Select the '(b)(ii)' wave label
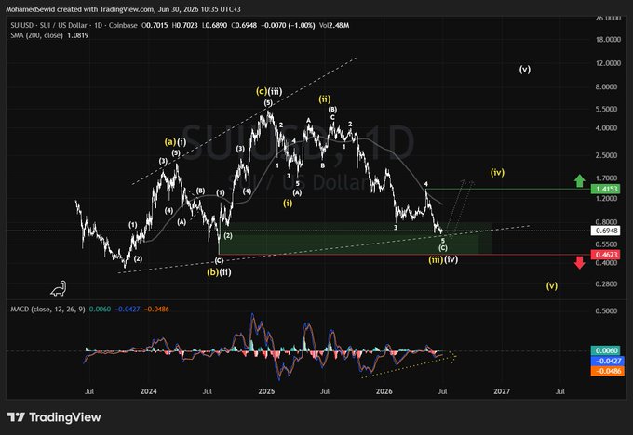This screenshot has height=435, width=633. 219,272
